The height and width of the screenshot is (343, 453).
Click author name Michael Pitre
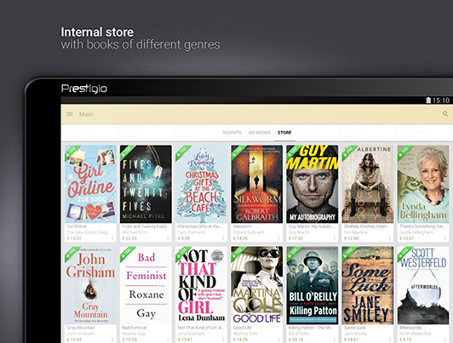point(135,232)
